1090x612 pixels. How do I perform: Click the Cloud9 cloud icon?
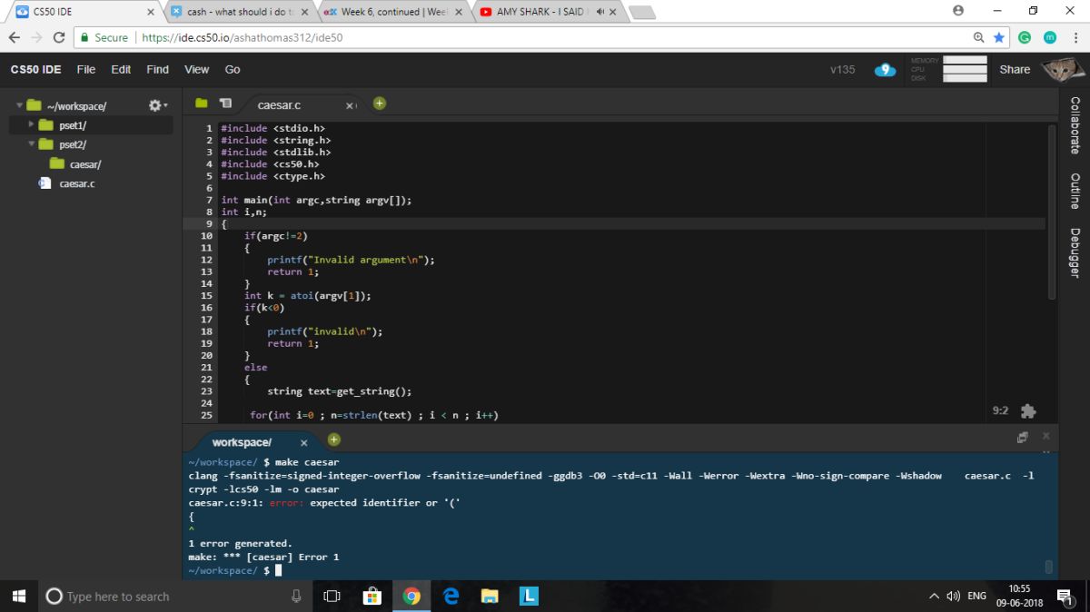point(885,70)
